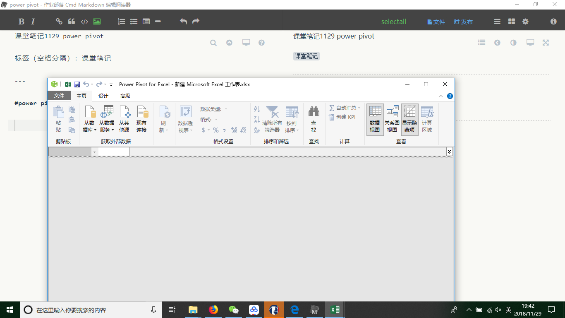Click the 计算区域 (Calculation Area) icon
565x318 pixels.
(x=427, y=119)
